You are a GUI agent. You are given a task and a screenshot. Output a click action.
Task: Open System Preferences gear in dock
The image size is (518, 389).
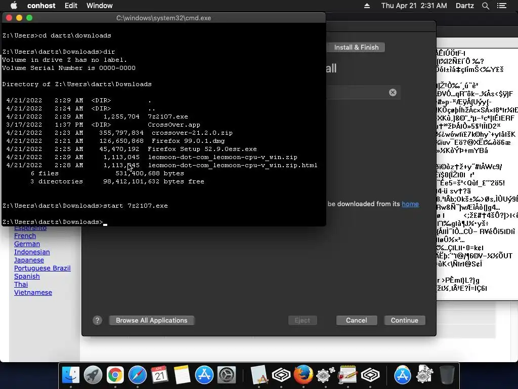pos(226,375)
